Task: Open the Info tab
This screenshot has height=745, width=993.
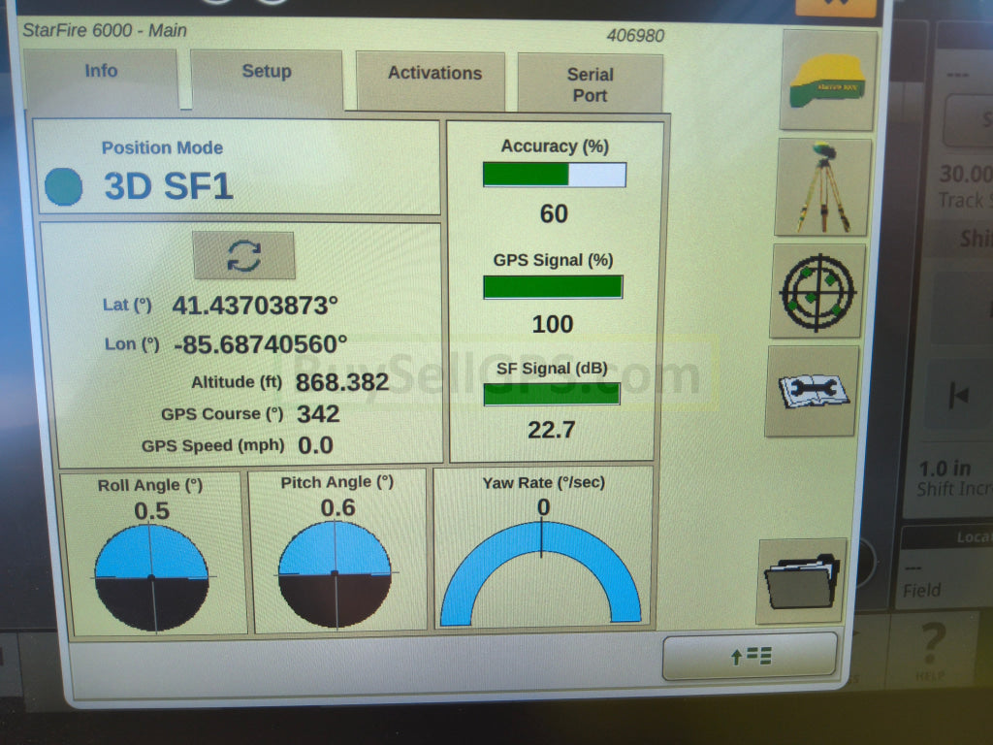Action: pyautogui.click(x=101, y=80)
